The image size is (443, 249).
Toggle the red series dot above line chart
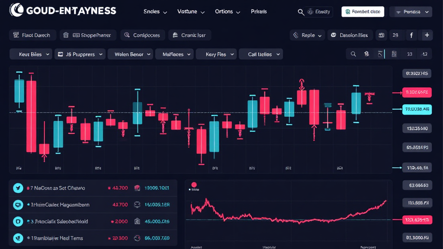[193, 185]
